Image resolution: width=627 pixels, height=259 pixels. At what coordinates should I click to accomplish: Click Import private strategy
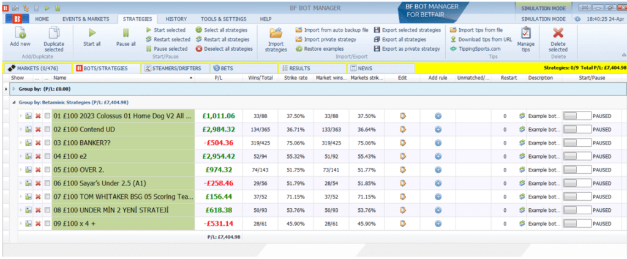point(326,40)
